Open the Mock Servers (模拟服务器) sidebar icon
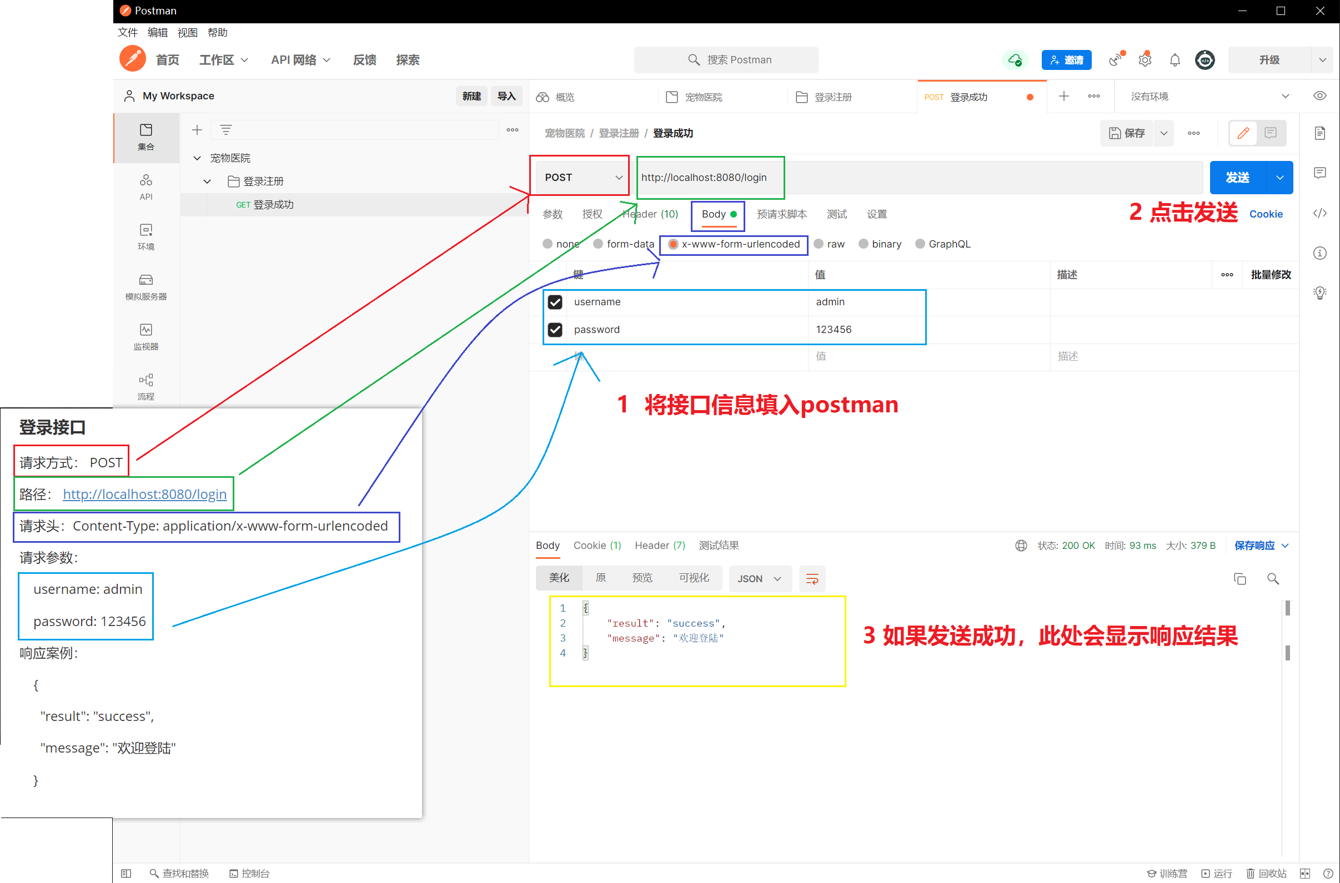 click(145, 285)
